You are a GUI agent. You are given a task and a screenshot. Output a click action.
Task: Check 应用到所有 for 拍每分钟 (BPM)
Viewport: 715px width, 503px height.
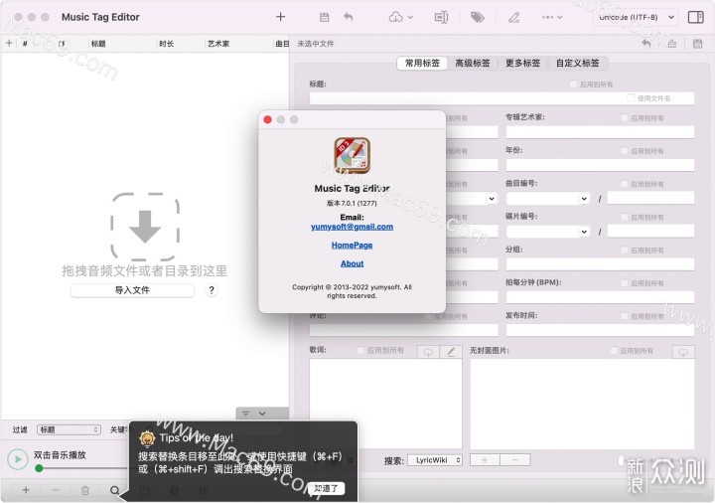[625, 283]
